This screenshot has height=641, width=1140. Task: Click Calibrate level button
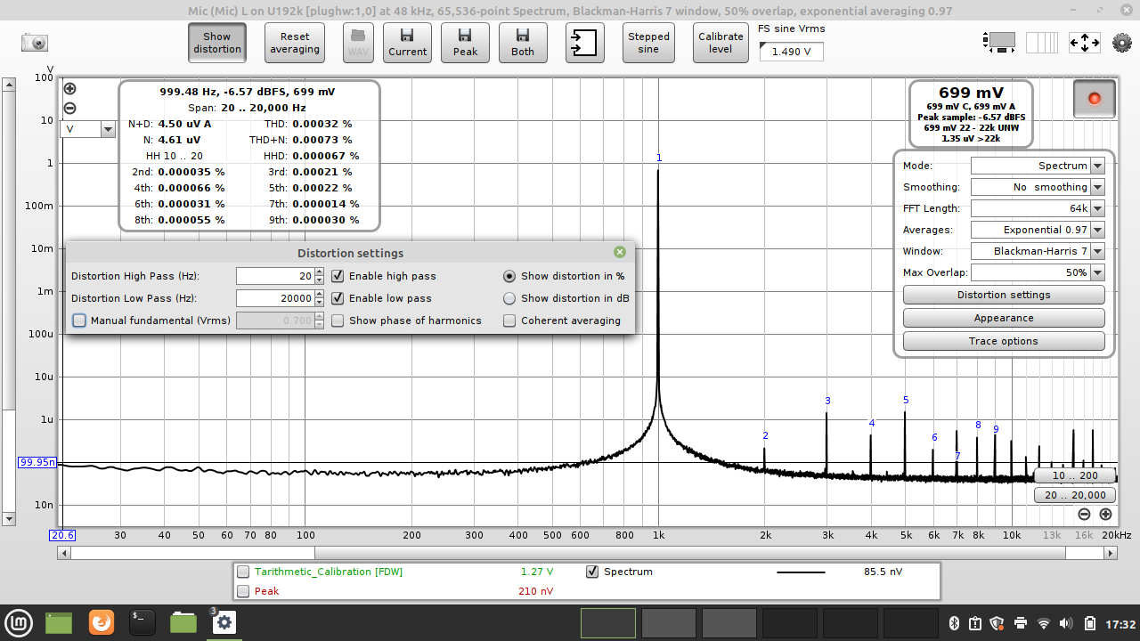(x=721, y=43)
